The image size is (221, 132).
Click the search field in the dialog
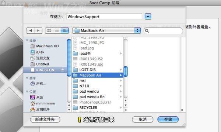(163, 30)
